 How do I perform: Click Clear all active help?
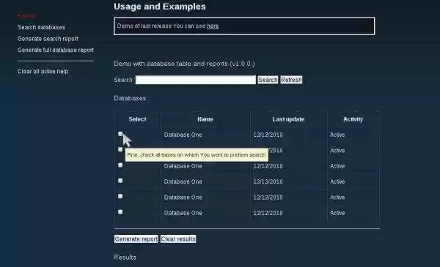[43, 72]
